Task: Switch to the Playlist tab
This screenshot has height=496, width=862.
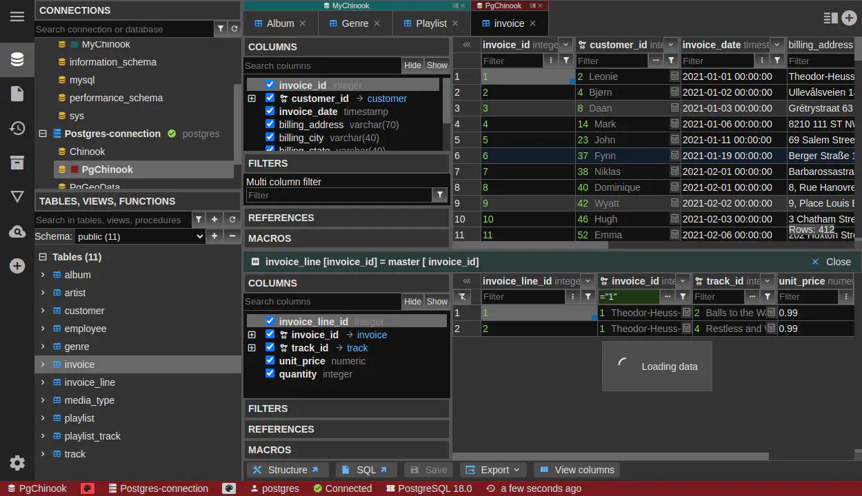Action: (431, 23)
